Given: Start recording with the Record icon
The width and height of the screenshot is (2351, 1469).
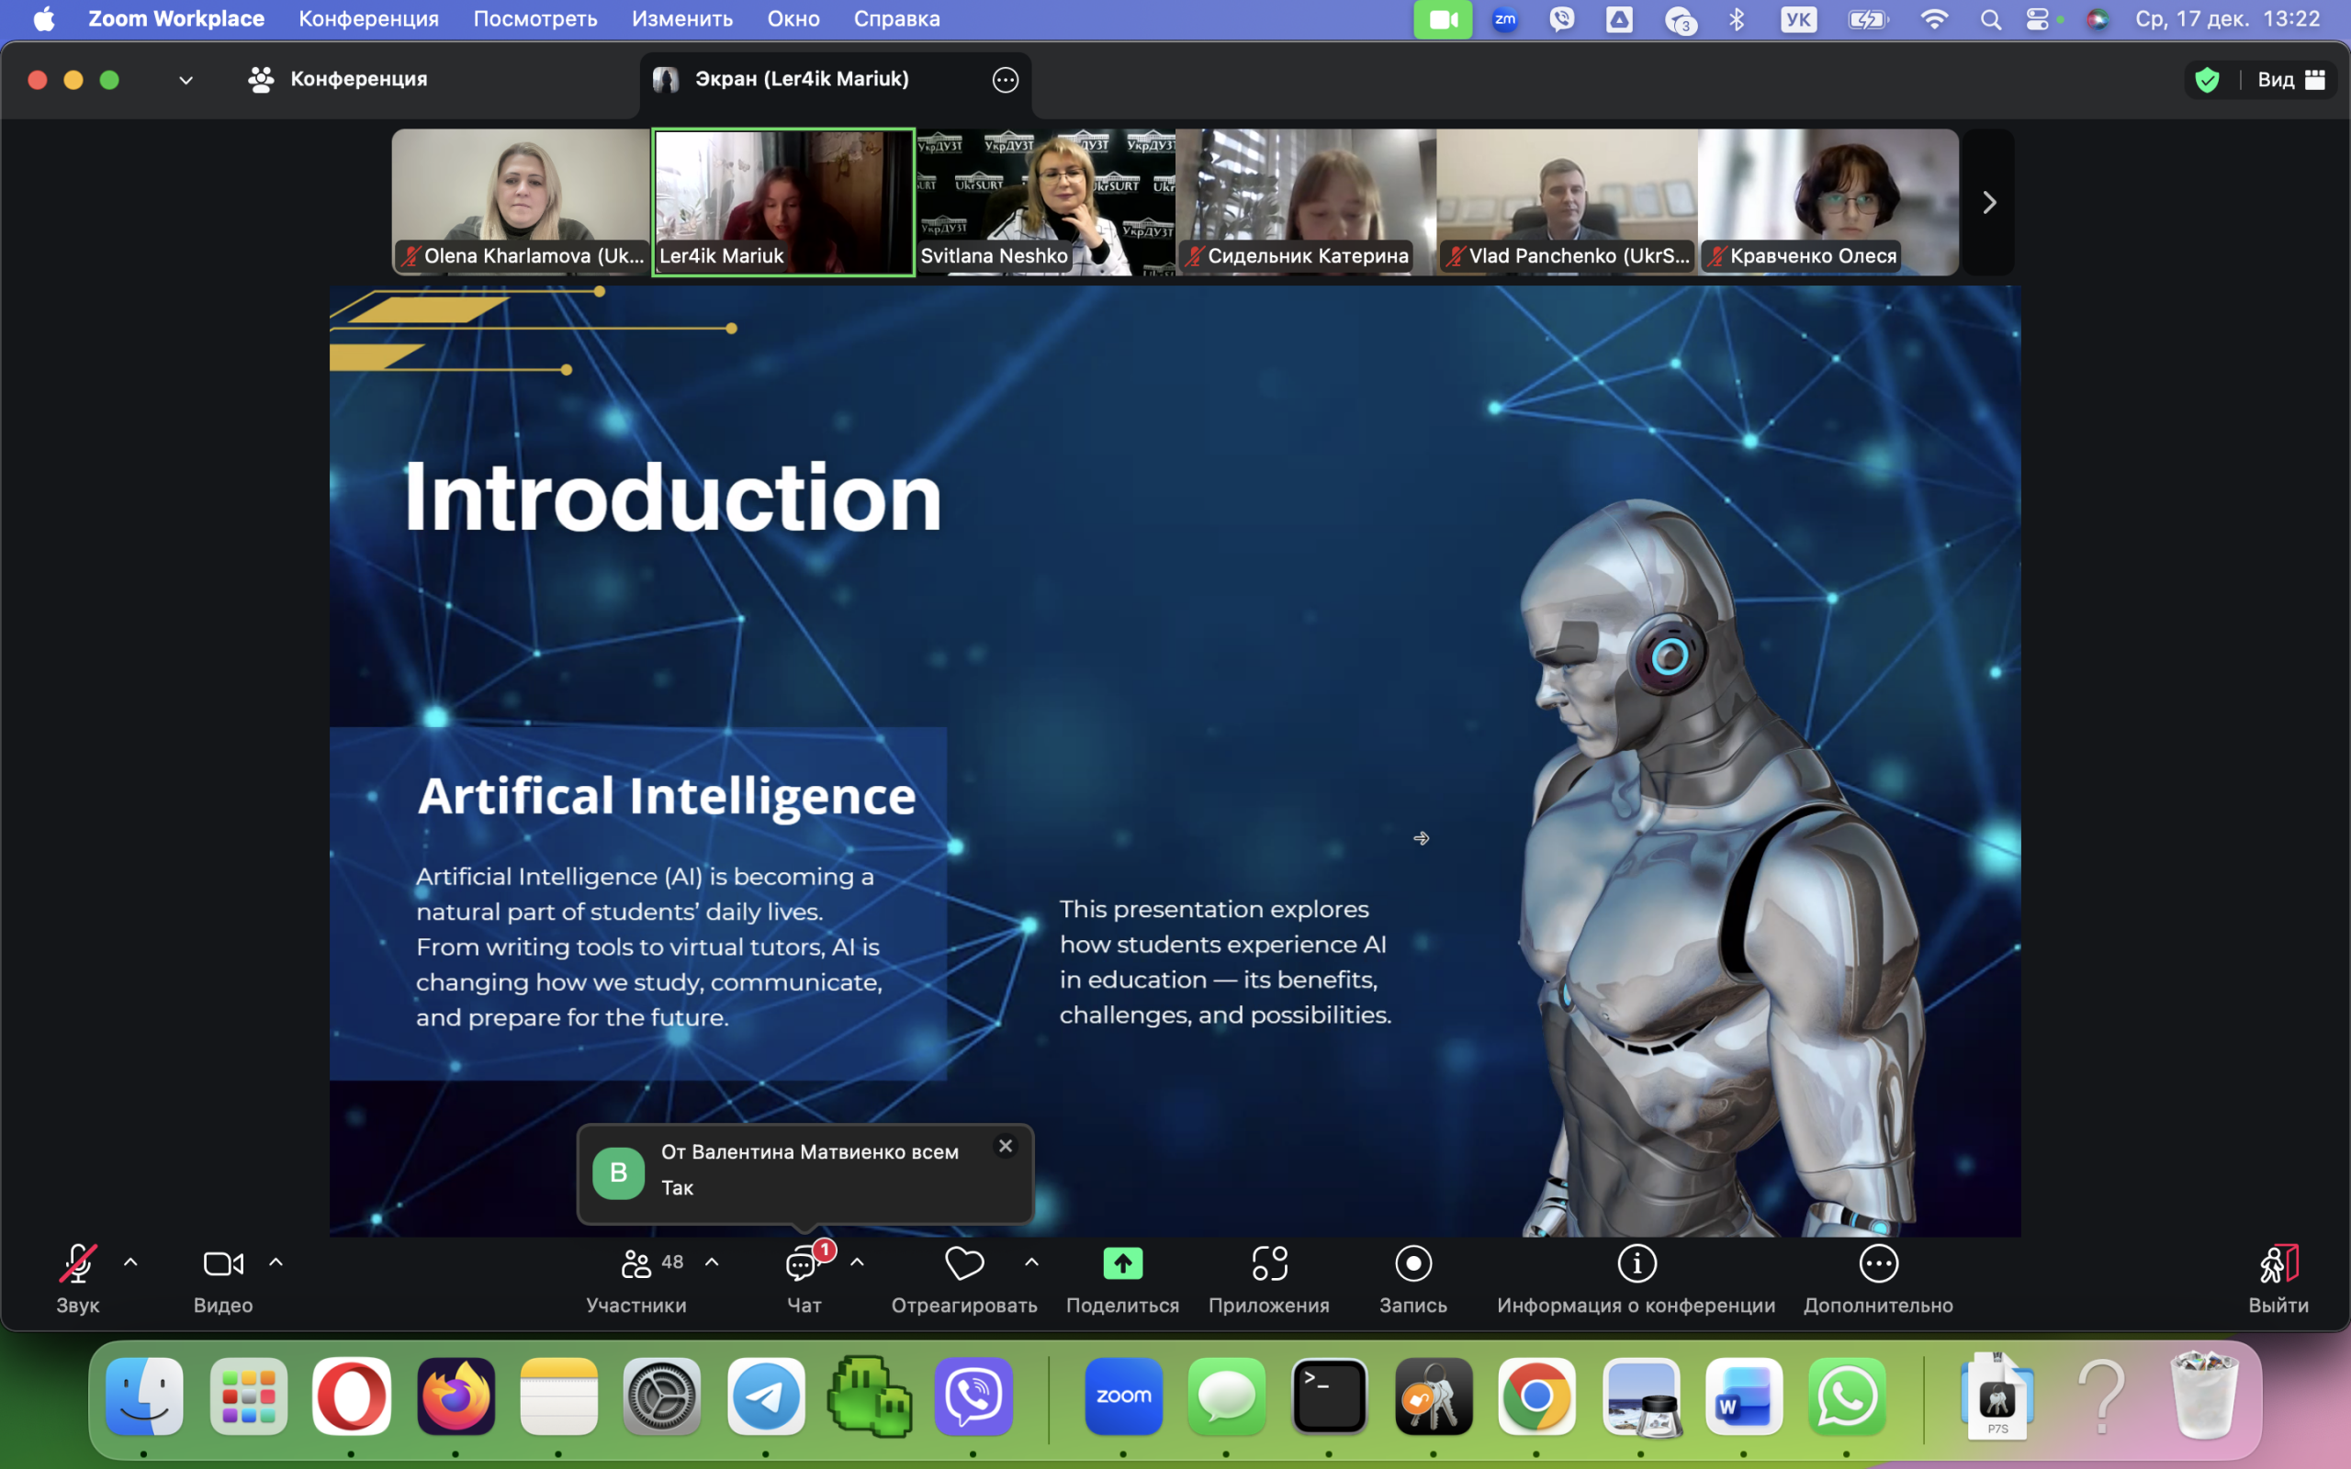Looking at the screenshot, I should (1412, 1264).
